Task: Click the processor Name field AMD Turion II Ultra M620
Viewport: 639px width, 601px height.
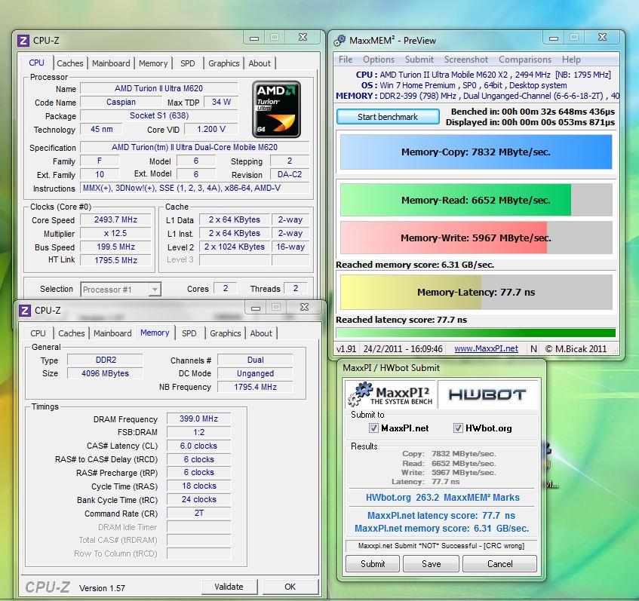Action: point(158,88)
